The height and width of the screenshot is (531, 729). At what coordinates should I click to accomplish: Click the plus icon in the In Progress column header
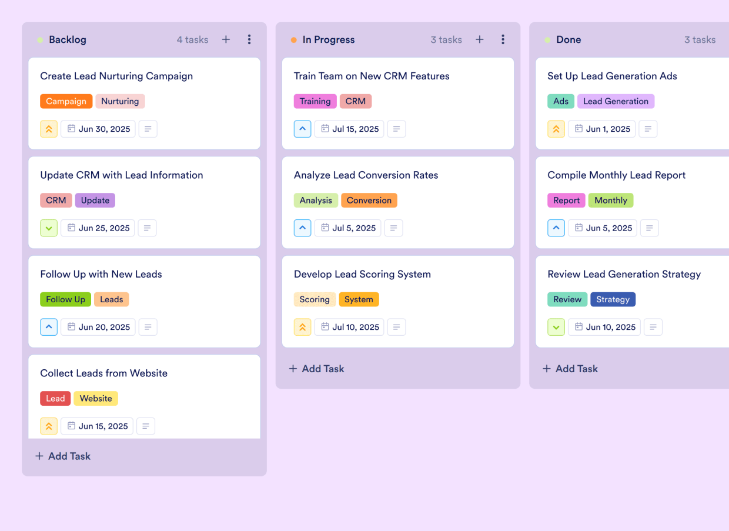pyautogui.click(x=479, y=39)
